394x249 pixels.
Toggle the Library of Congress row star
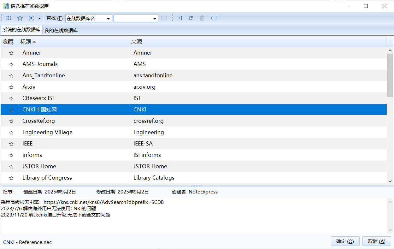pos(11,178)
